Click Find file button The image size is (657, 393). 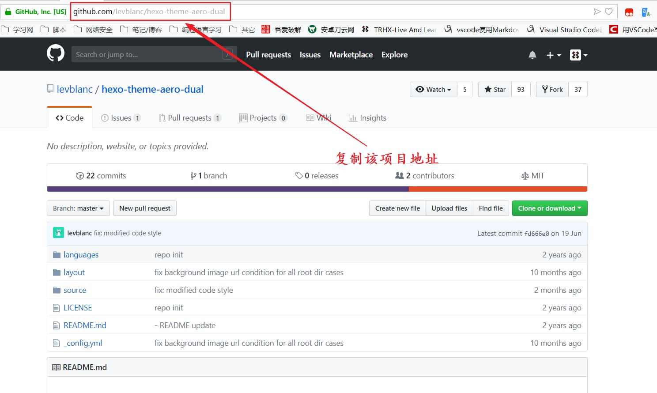pos(491,208)
